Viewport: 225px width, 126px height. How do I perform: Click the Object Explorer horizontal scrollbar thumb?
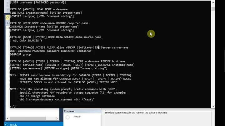(28, 119)
